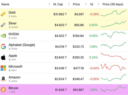Select Gold price $4,597
This screenshot has width=128, height=95.
coord(79,14)
